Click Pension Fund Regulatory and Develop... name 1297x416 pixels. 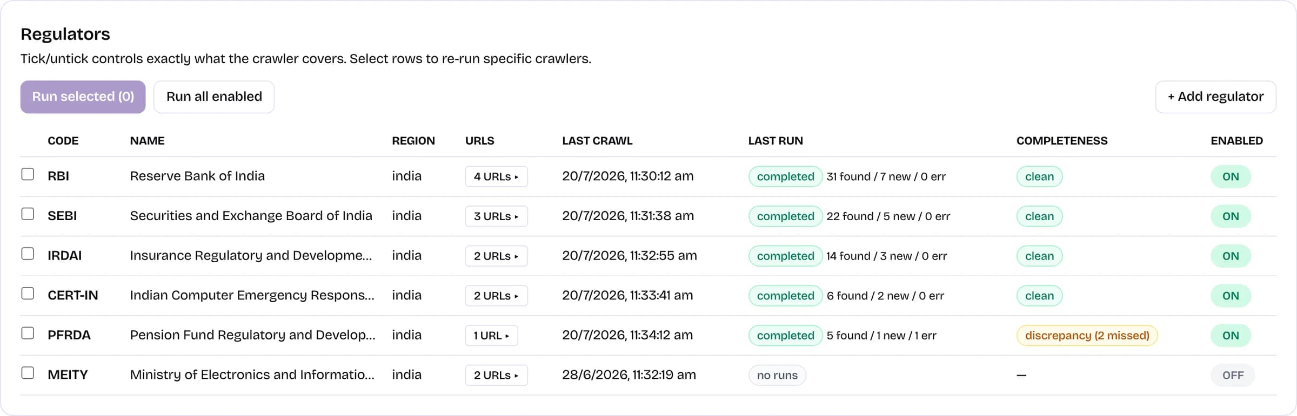pyautogui.click(x=252, y=335)
